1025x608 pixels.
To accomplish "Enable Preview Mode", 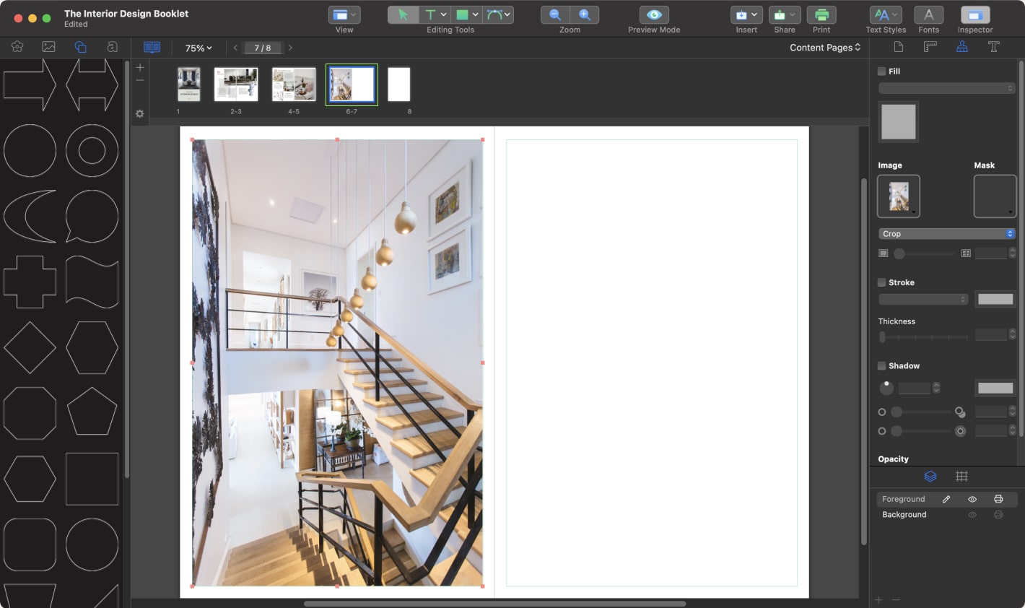I will point(653,14).
